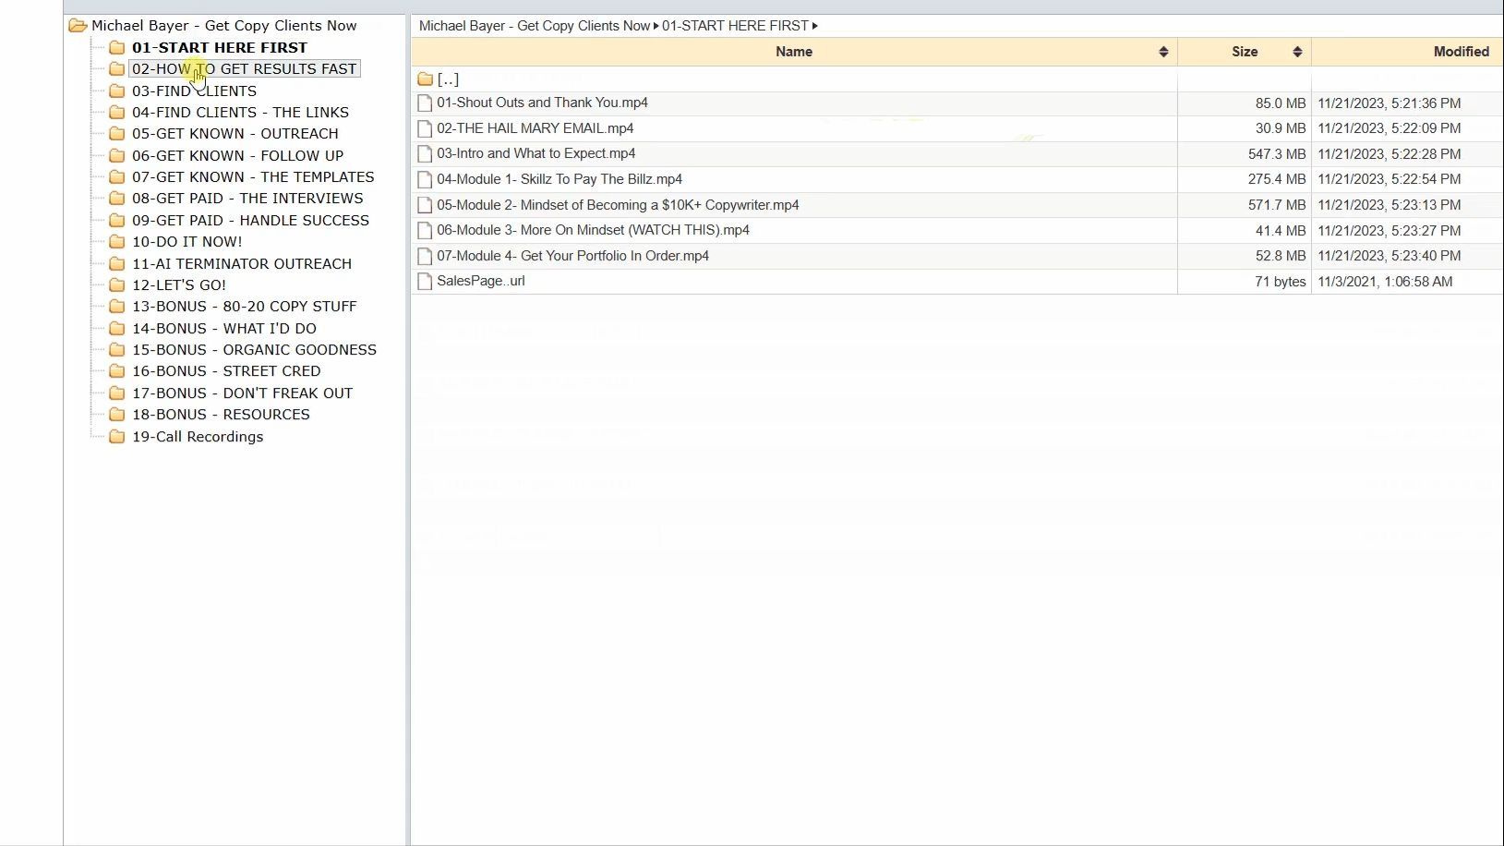Screen dimensions: 1504x846
Task: Click folder icon of 05-GET KNOWN - OUTREACH
Action: (x=116, y=133)
